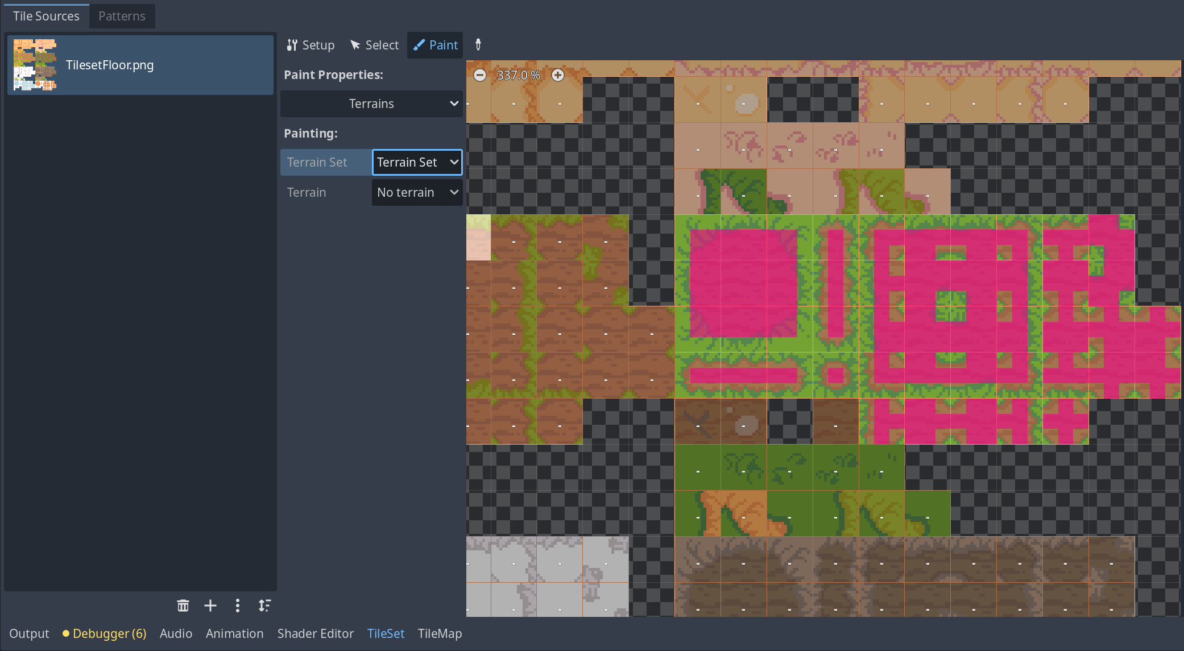The height and width of the screenshot is (651, 1184).
Task: Click the zoom out minus icon
Action: pos(480,75)
